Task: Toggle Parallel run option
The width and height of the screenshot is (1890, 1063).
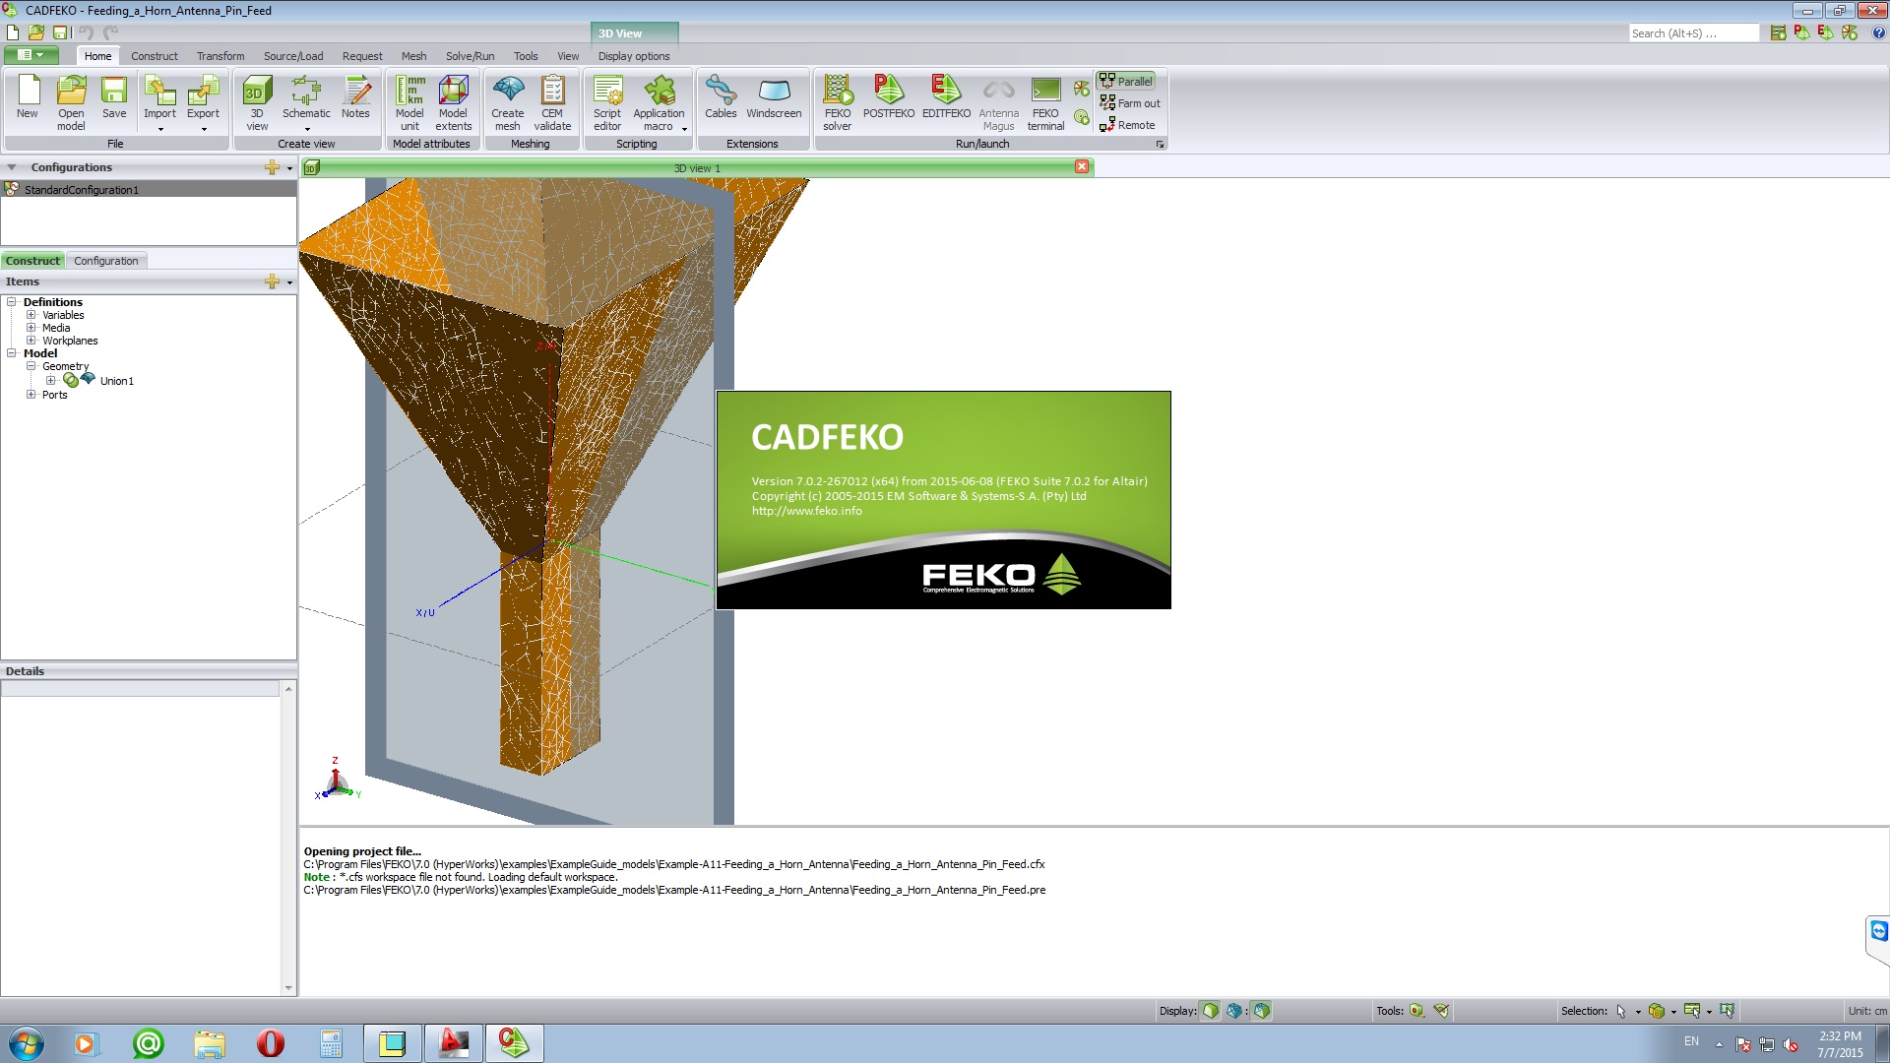Action: coord(1125,81)
